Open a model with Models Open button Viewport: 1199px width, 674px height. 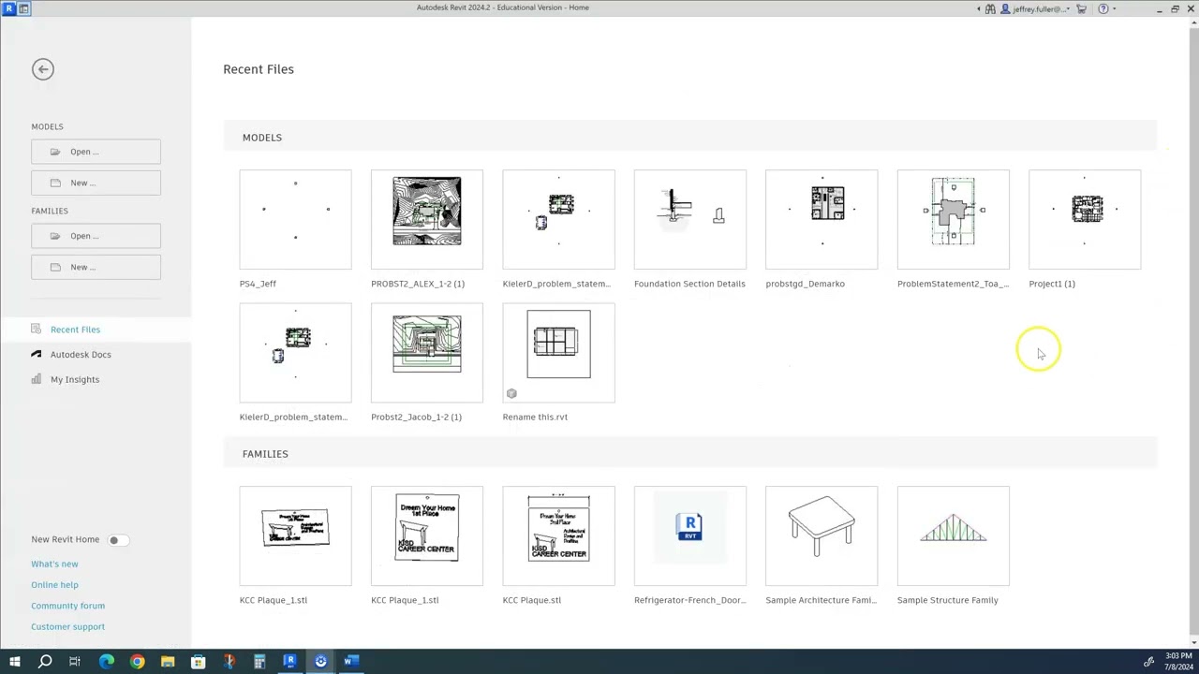pyautogui.click(x=96, y=152)
